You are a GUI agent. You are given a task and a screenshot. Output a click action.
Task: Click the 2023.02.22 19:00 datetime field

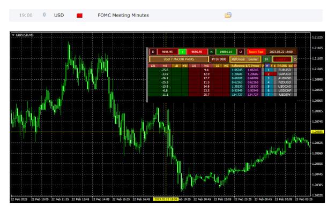(281, 52)
